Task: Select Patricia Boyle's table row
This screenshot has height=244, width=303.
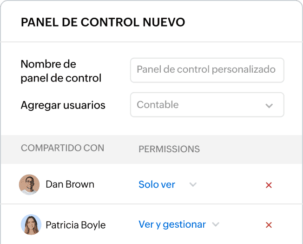Action: coord(151,224)
